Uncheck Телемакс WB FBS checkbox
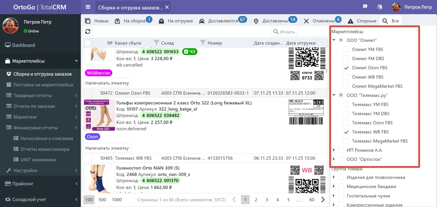The width and height of the screenshot is (437, 207). (346, 132)
